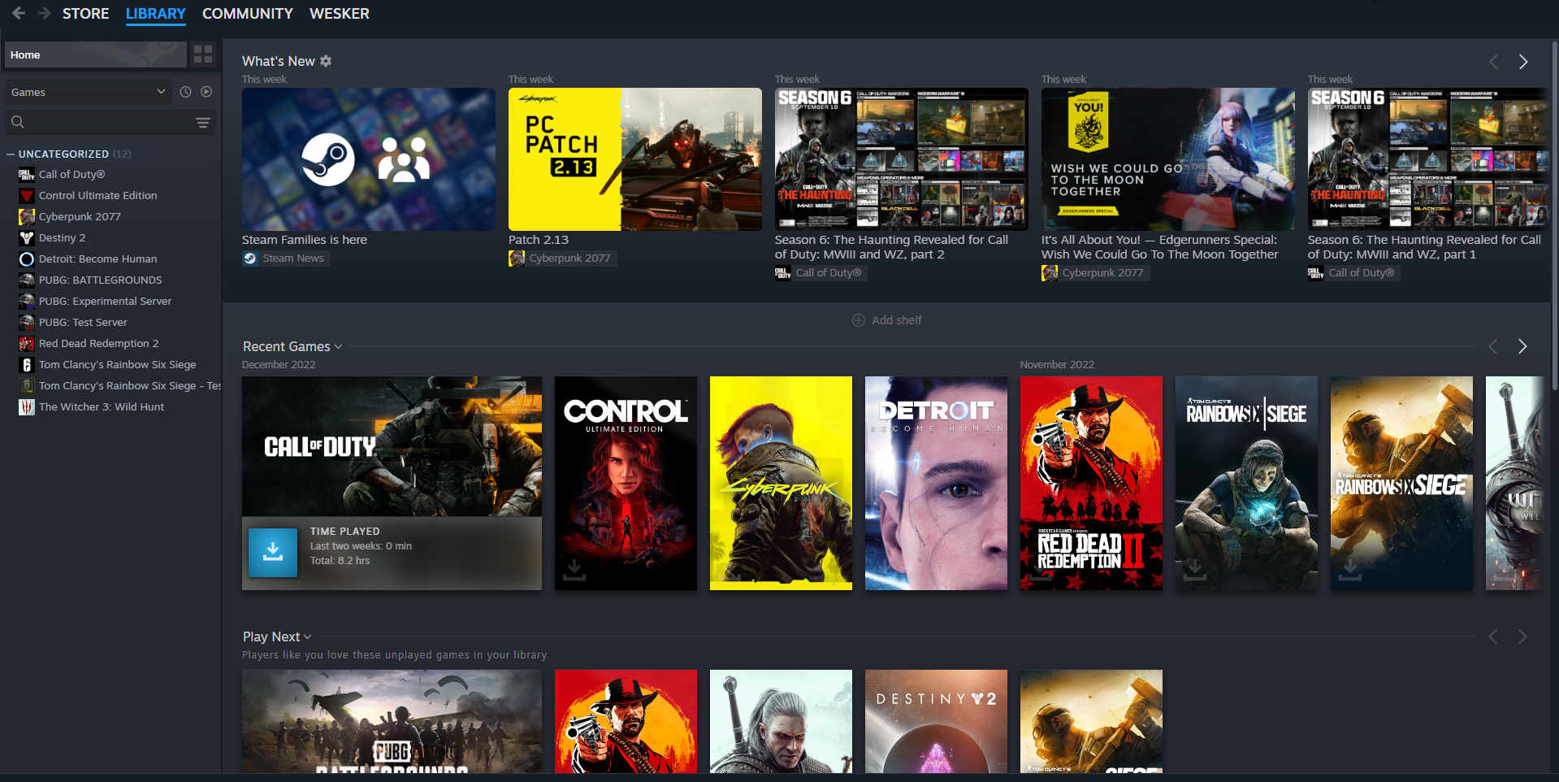Go back with the left arrow icon
Screen dimensions: 1559x782
tap(19, 13)
